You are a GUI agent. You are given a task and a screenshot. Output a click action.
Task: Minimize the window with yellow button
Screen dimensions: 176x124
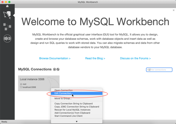6,2
